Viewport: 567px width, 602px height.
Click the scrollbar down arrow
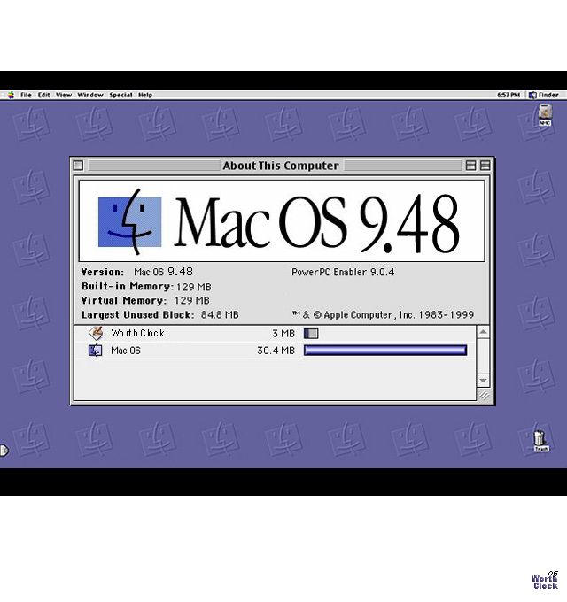(483, 380)
